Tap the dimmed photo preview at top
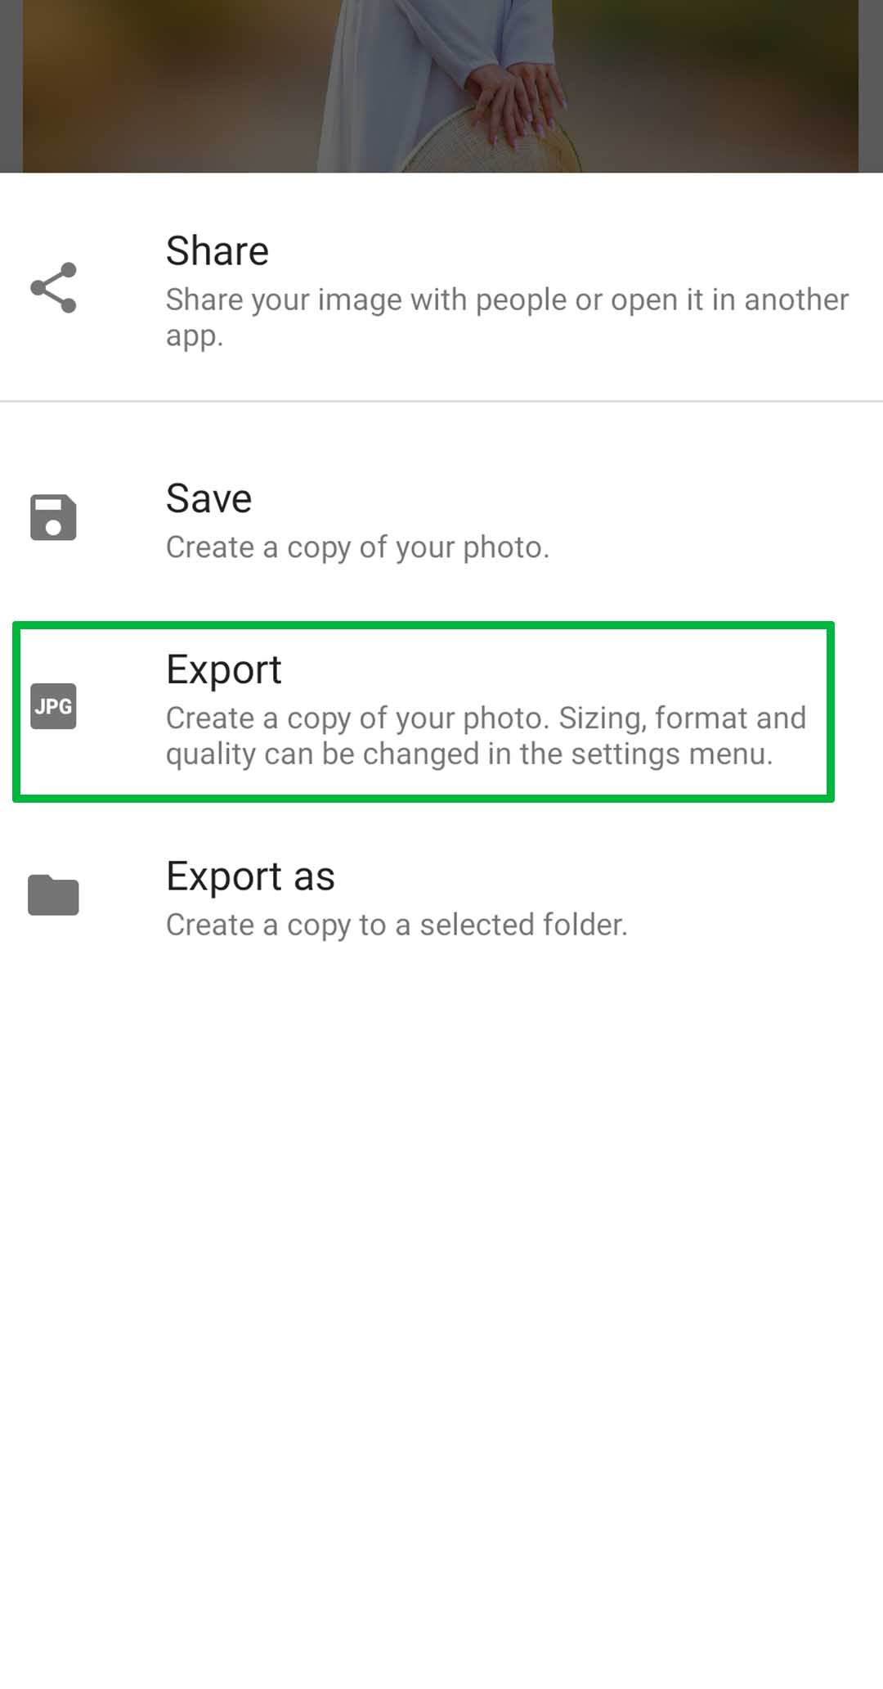This screenshot has width=883, height=1689. (441, 86)
